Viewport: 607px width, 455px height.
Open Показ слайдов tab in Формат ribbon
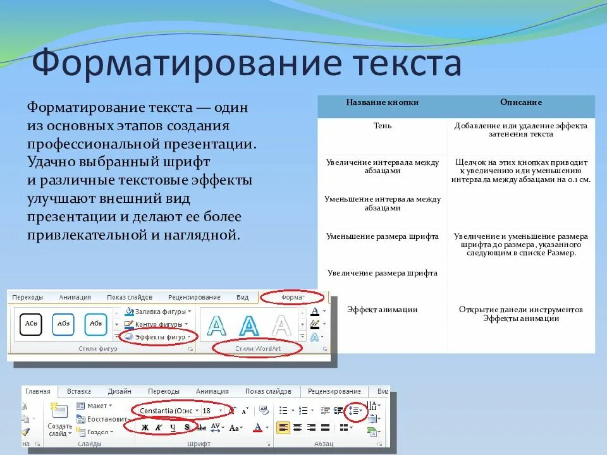tap(130, 297)
